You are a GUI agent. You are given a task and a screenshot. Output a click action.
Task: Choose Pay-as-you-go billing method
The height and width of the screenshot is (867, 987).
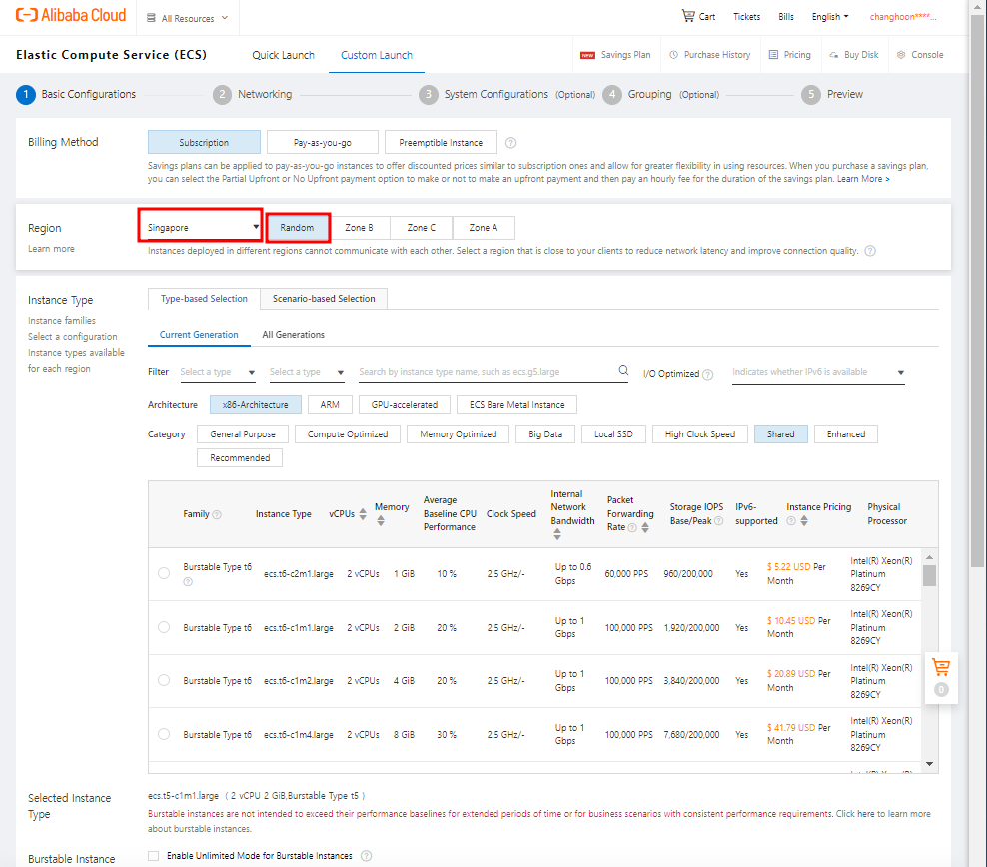click(x=323, y=142)
